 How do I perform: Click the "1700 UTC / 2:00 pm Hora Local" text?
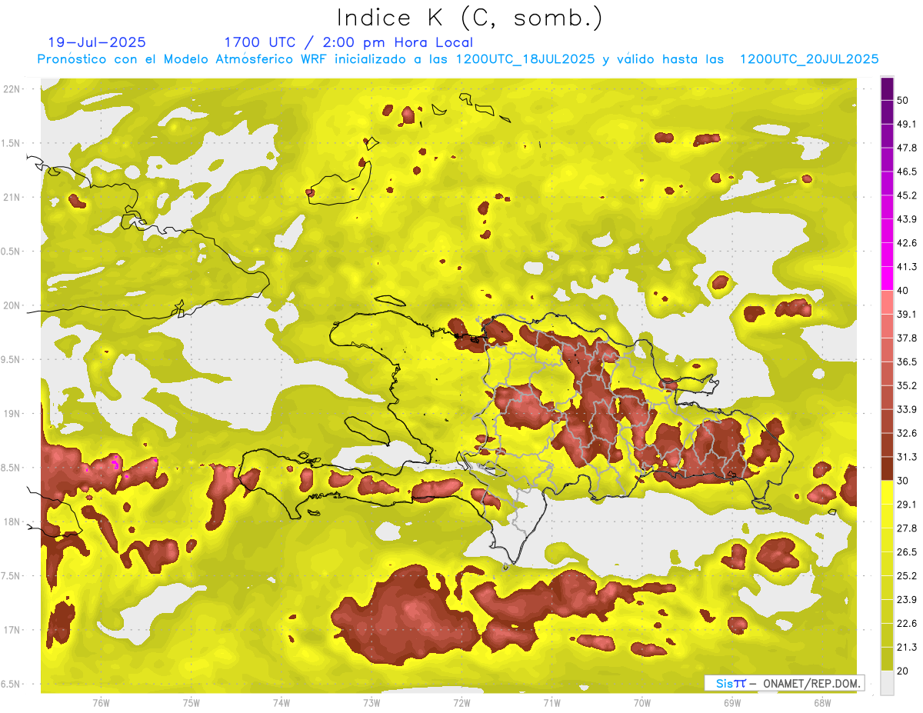(x=348, y=42)
